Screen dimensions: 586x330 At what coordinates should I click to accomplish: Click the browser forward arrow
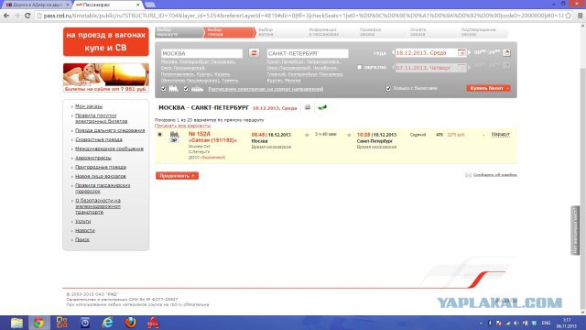pos(16,16)
